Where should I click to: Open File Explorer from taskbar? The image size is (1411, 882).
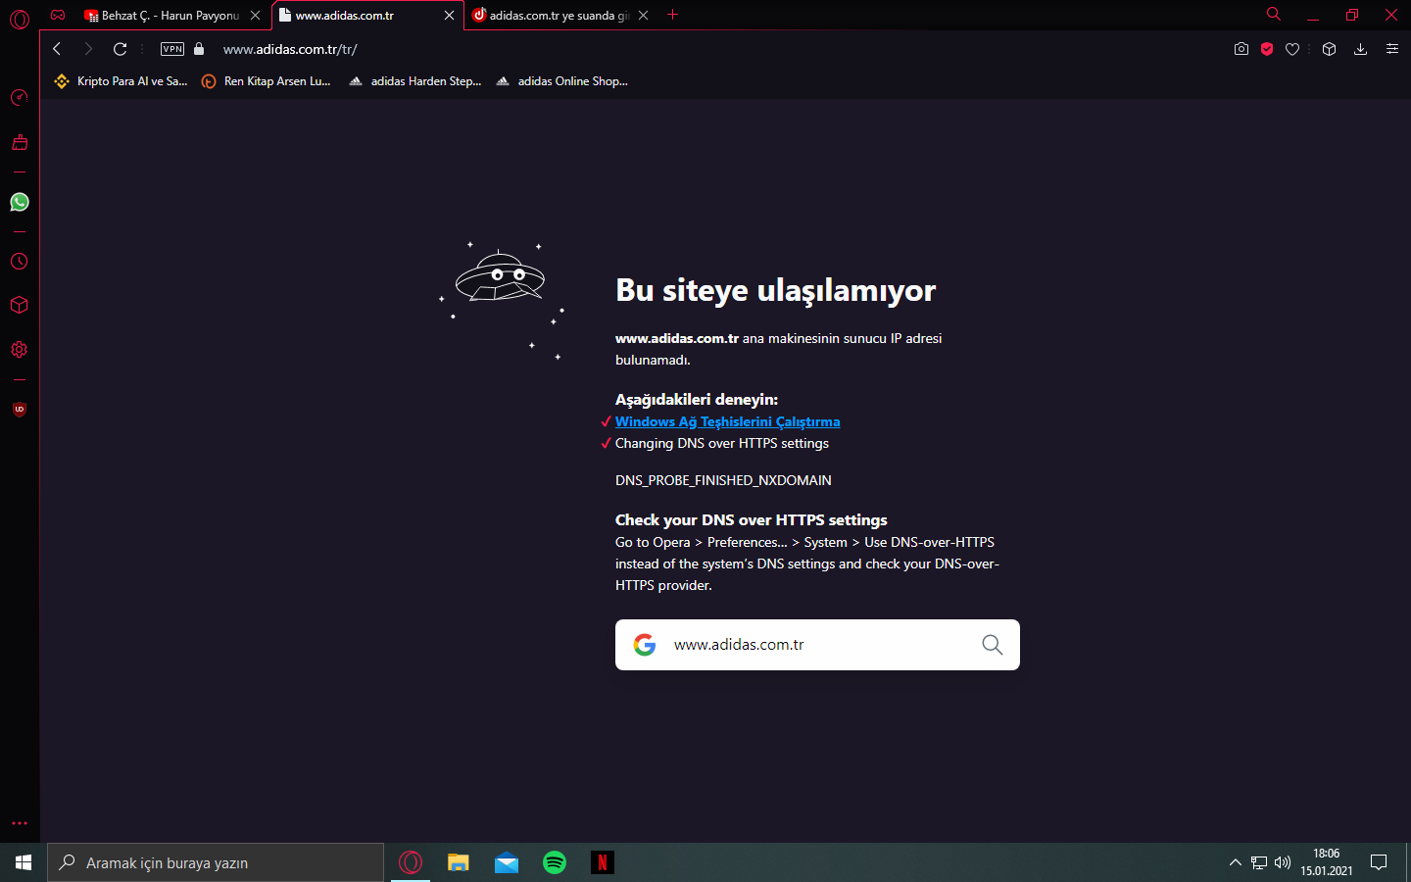459,862
